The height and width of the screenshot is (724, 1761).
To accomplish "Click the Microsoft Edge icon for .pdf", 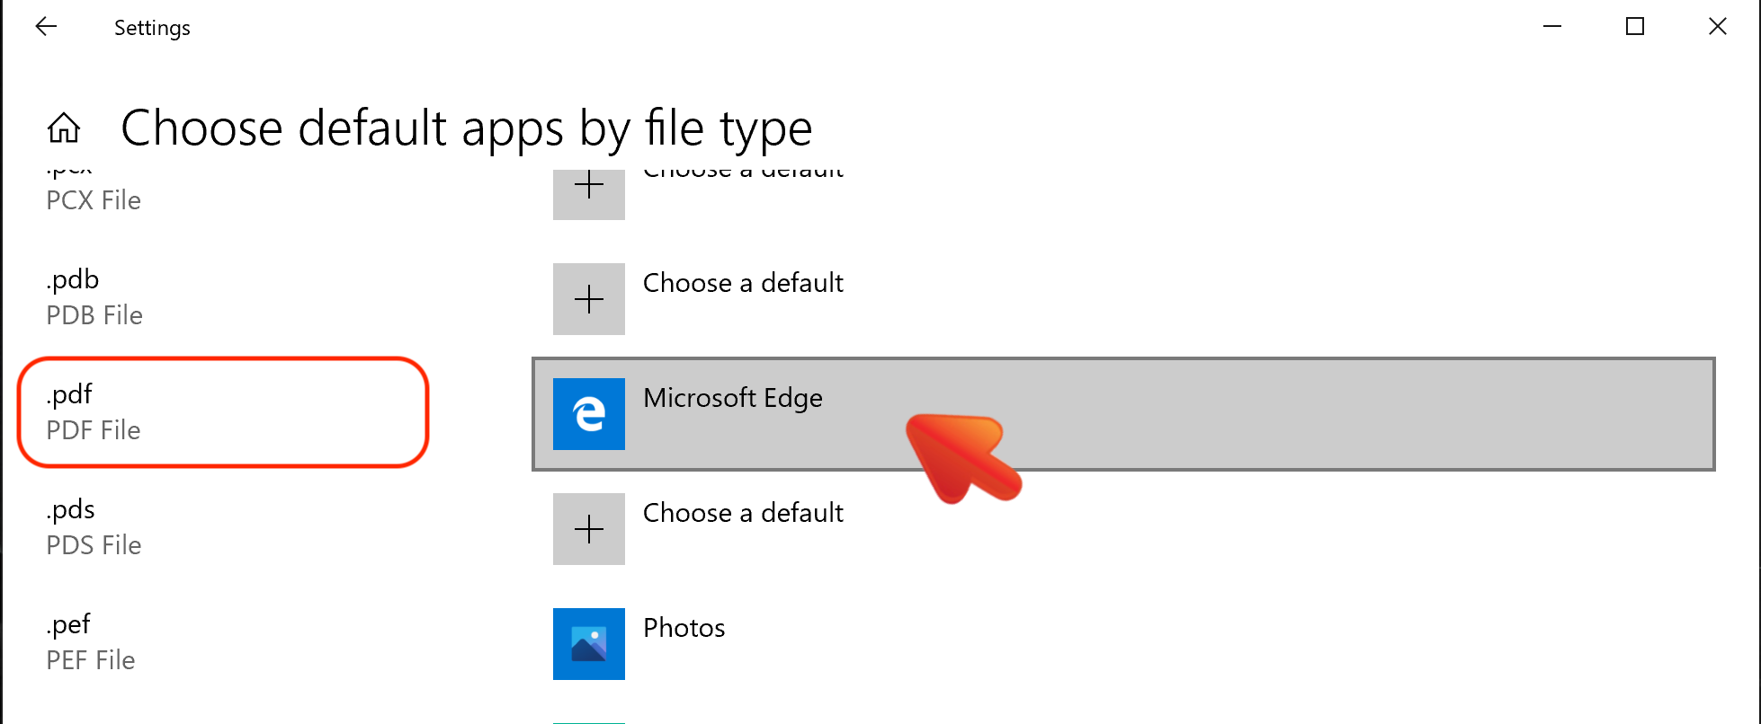I will 589,414.
